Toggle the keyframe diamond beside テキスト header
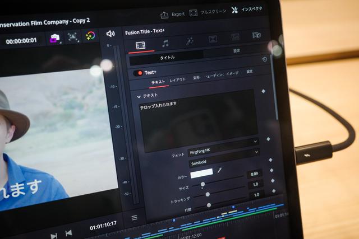The width and height of the screenshot is (359, 239). point(263,91)
